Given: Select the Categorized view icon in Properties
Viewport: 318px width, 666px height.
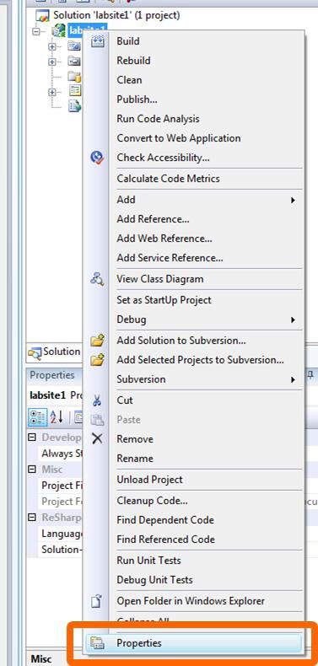Looking at the screenshot, I should tap(37, 417).
